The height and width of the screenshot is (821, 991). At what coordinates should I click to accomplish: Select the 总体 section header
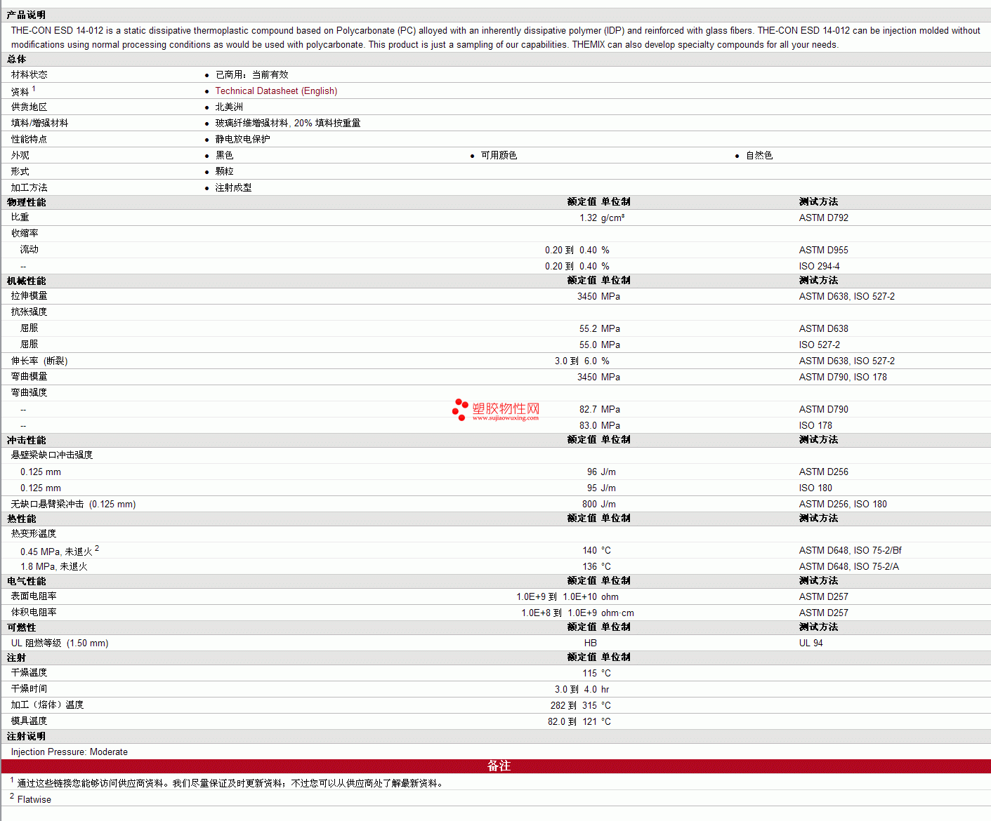click(x=17, y=60)
